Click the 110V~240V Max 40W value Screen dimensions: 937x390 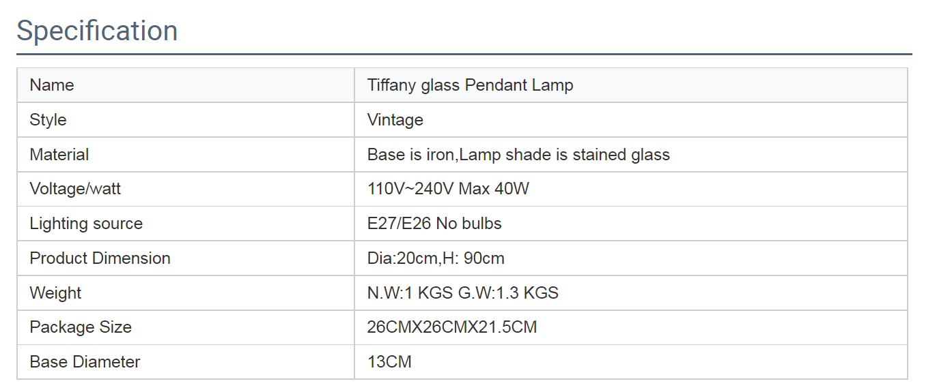click(448, 189)
